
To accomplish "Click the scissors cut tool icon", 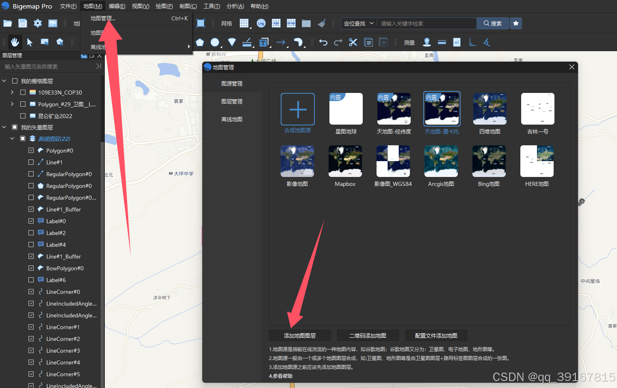I will click(x=353, y=42).
